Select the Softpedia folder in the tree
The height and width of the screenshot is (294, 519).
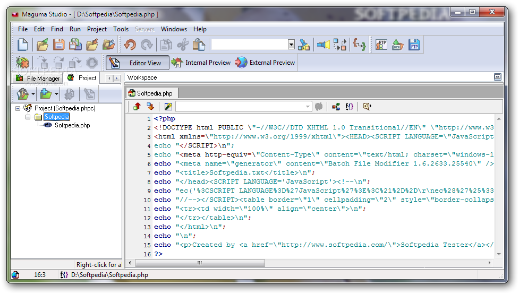click(57, 117)
